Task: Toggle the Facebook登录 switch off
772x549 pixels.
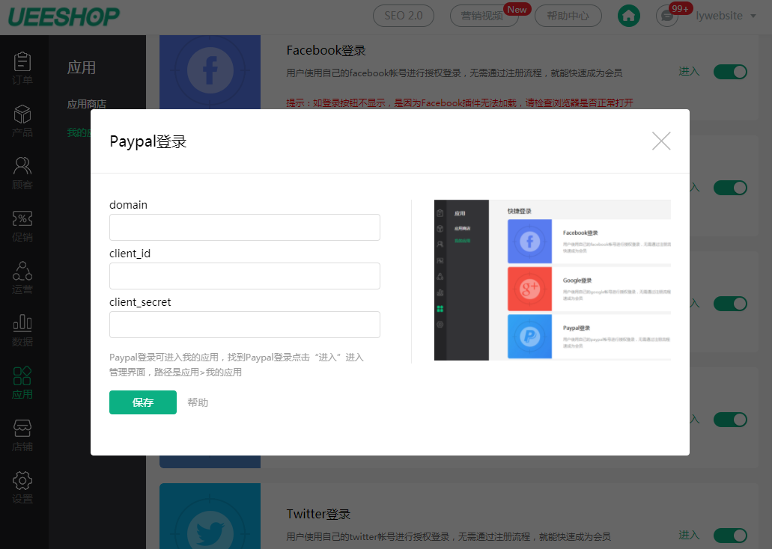Action: point(730,72)
